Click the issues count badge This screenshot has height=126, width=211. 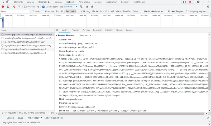(191, 2)
